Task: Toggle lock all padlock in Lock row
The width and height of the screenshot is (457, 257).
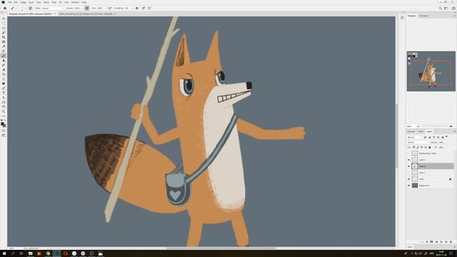Action: tap(430, 147)
